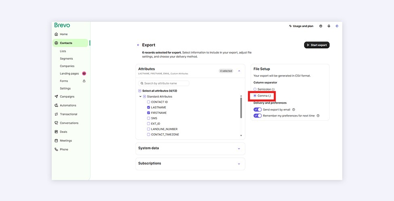
Task: Tick the CONTACT ID checkbox
Action: click(148, 102)
